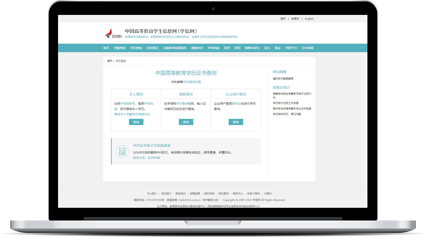Open 出国教育背景服务 in the navigation bar
The image size is (426, 237).
pyautogui.click(x=175, y=48)
